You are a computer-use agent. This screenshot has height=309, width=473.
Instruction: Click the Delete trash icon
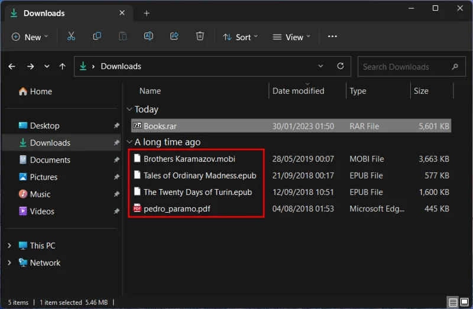(x=200, y=37)
